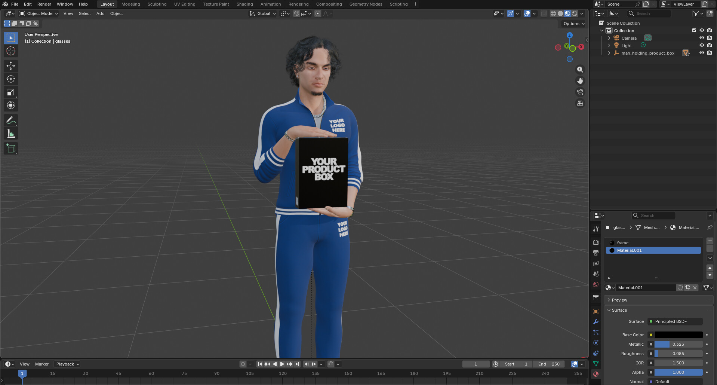Select the Move tool
717x385 pixels.
(x=11, y=66)
